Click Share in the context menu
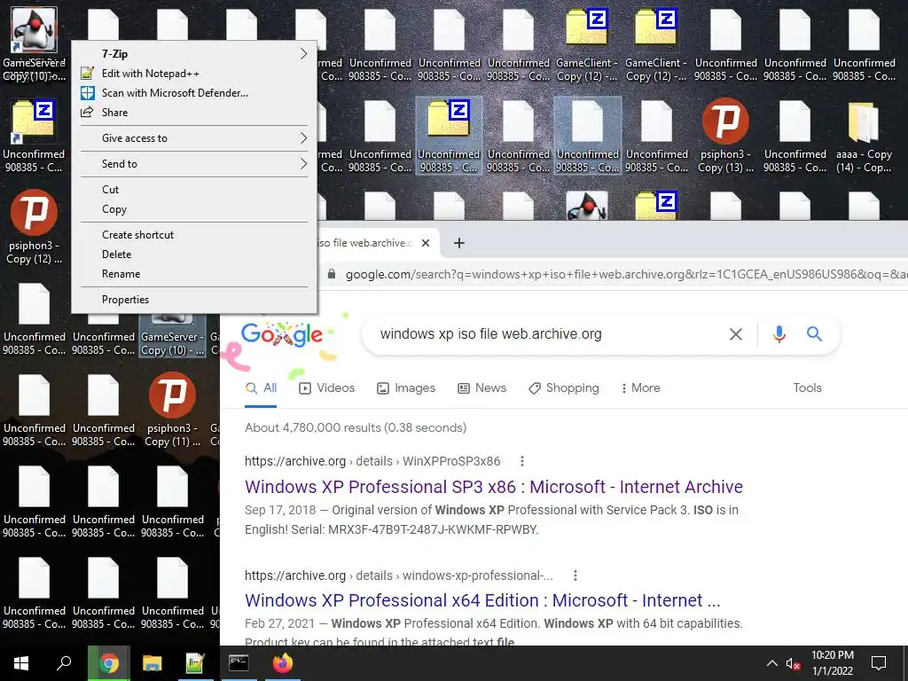This screenshot has width=908, height=681. click(194, 113)
